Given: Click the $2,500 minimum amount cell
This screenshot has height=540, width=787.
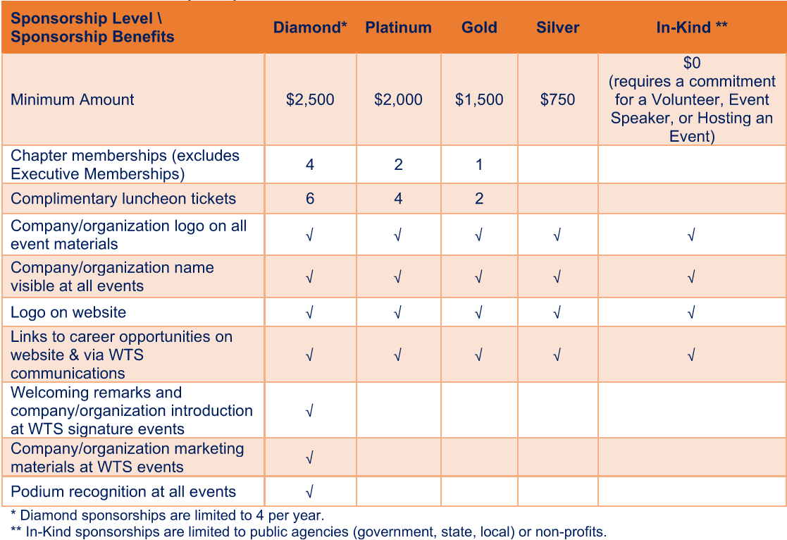Looking at the screenshot, I should tap(310, 99).
